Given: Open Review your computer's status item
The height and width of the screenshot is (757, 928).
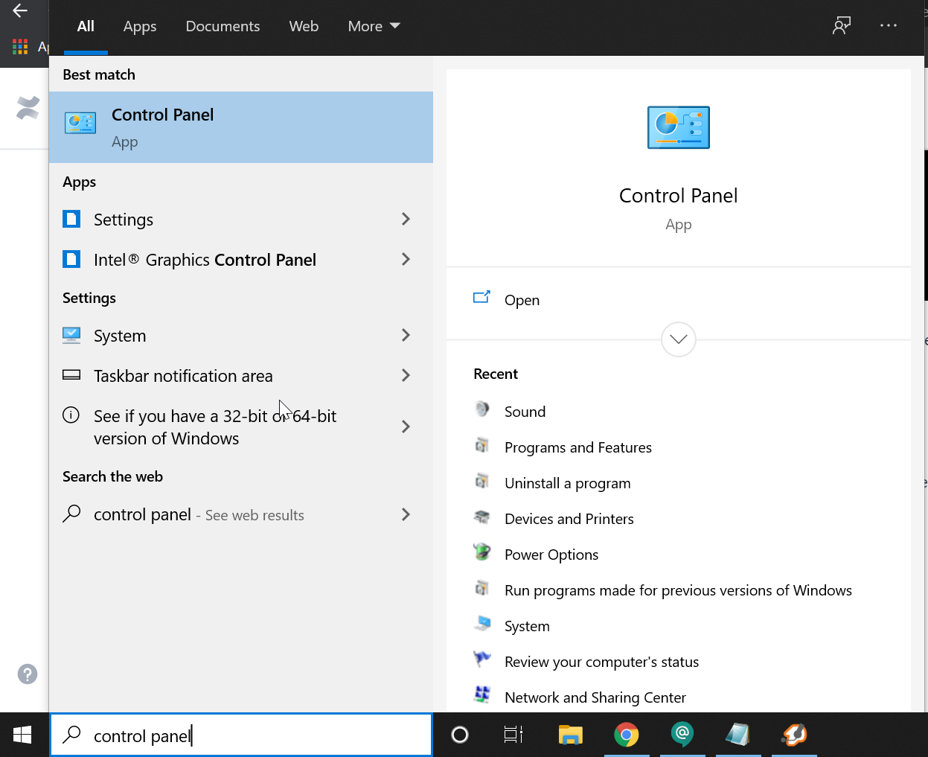Looking at the screenshot, I should coord(601,662).
